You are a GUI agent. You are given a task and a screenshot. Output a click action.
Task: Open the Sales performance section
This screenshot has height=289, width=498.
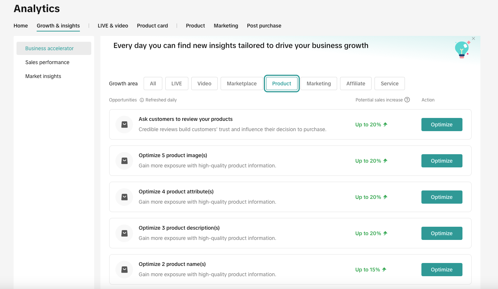tap(47, 62)
